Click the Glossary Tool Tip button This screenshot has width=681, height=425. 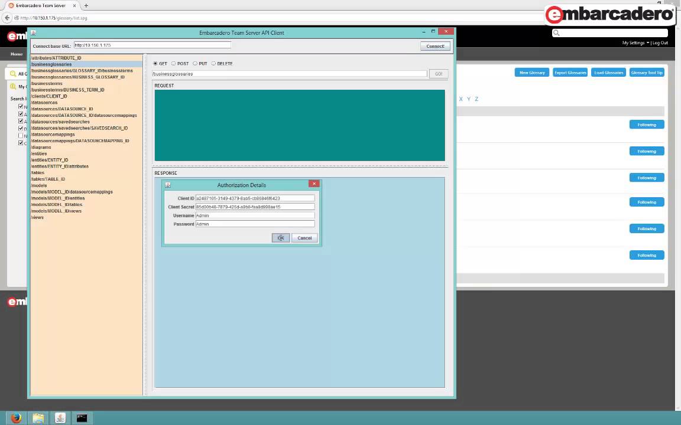click(x=647, y=73)
